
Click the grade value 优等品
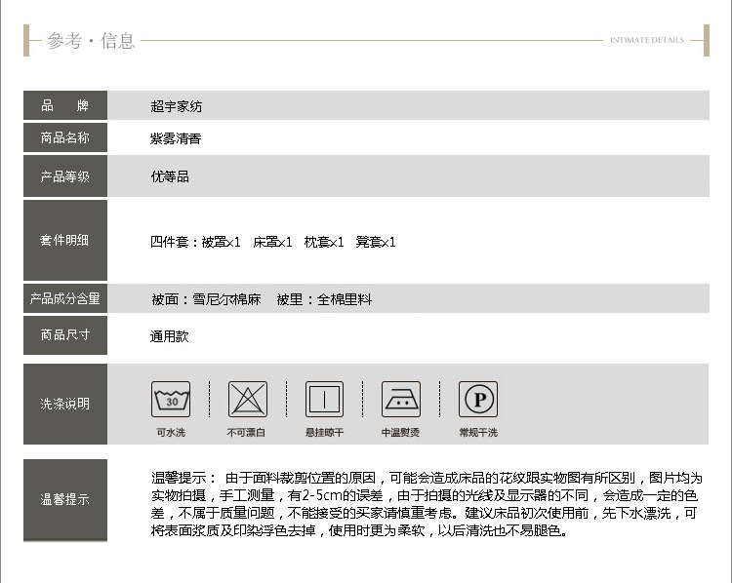170,176
